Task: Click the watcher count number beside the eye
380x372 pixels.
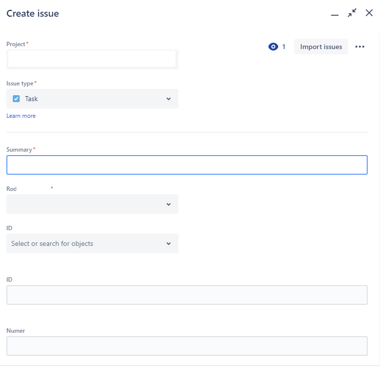Action: coord(284,47)
